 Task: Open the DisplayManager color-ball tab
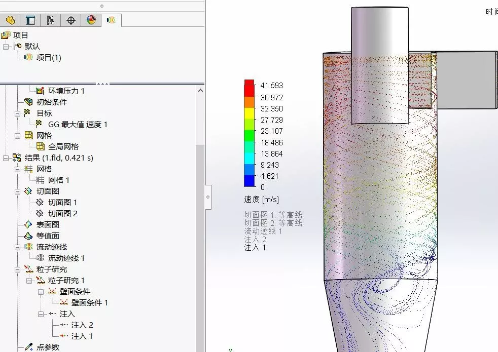[x=91, y=20]
